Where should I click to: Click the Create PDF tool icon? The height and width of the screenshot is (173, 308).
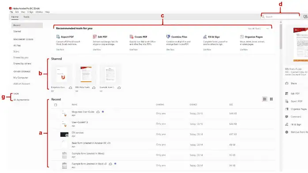click(x=131, y=37)
